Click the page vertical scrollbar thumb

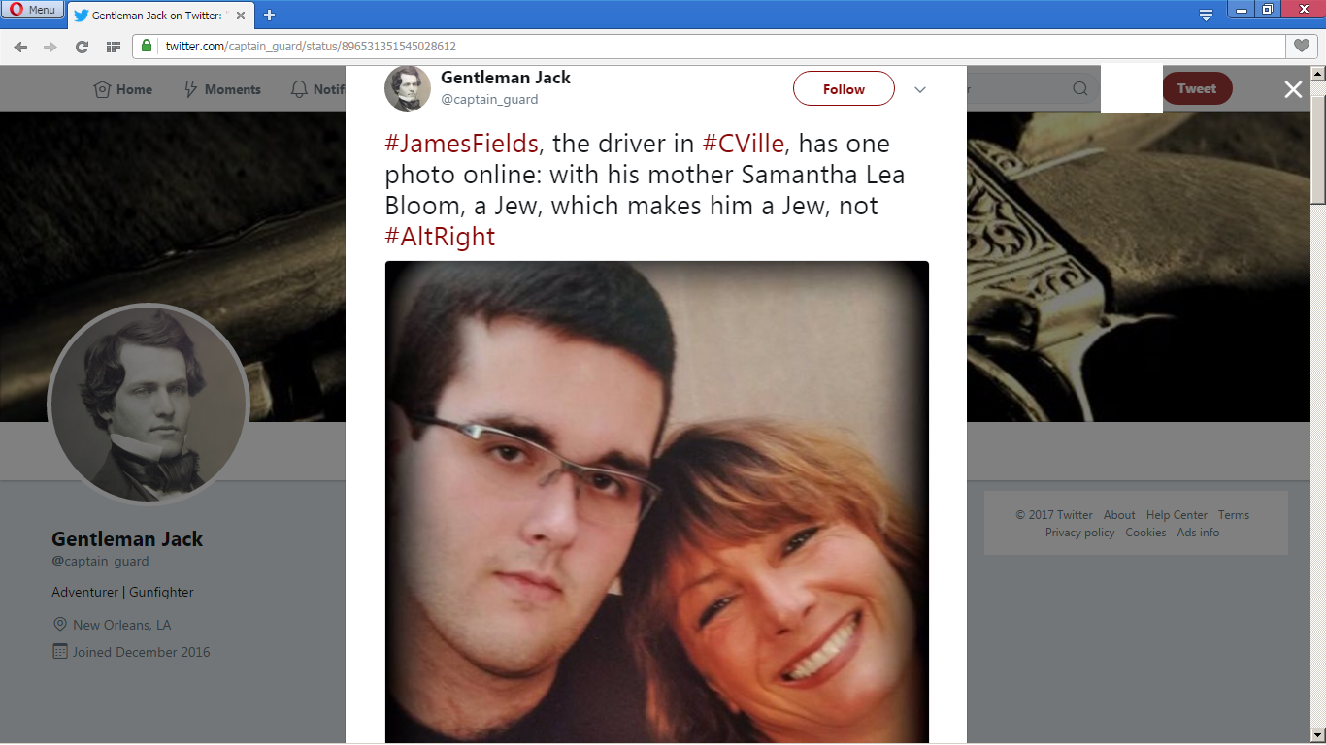pyautogui.click(x=1318, y=149)
